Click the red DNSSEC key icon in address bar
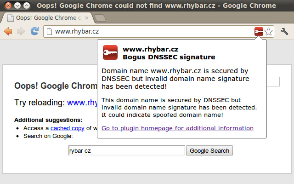 coord(259,32)
